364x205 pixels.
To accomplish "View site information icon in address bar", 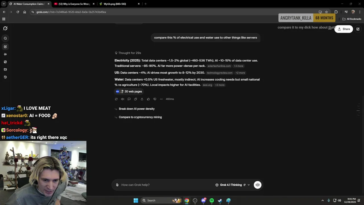I will (33, 12).
